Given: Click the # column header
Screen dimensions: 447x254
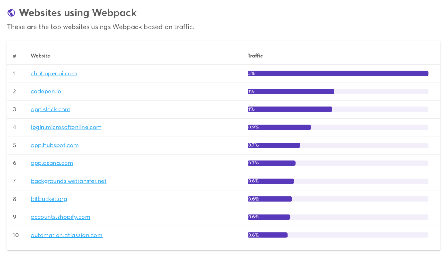Looking at the screenshot, I should 14,56.
